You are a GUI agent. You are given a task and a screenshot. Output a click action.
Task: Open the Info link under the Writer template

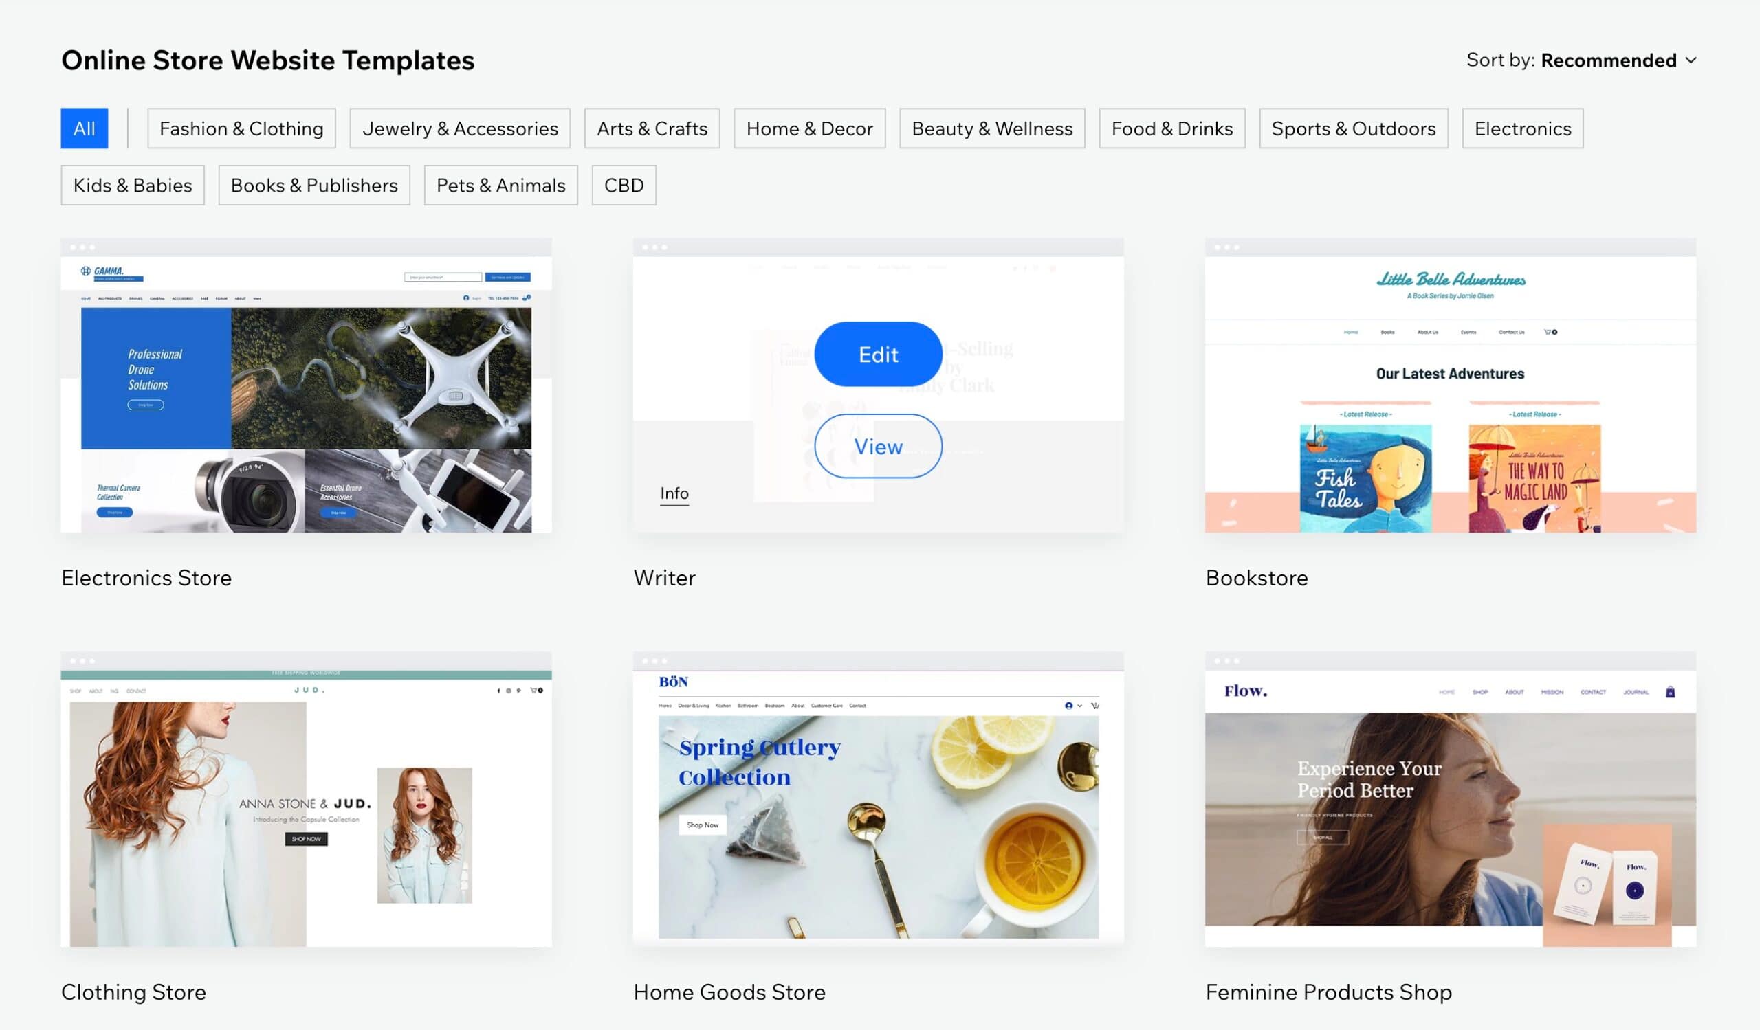674,493
